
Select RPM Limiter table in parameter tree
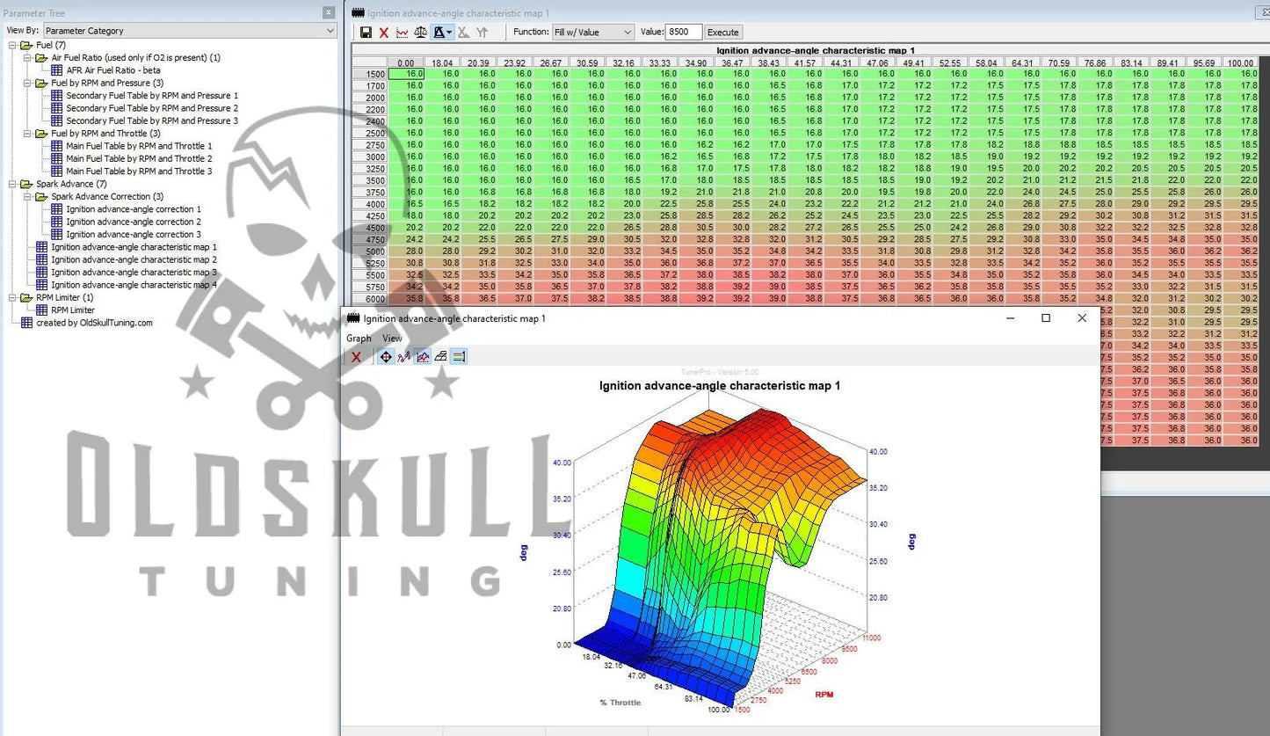(x=72, y=310)
